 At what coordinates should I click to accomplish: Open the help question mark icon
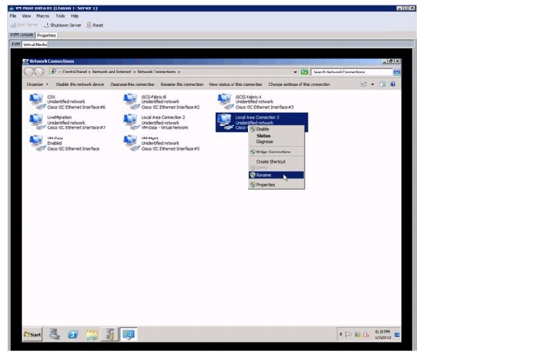coord(393,84)
